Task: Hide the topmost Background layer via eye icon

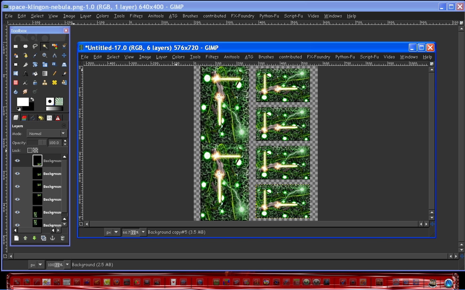Action: 17,160
